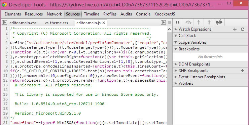Set breakpoint on line 4 gutter
249x125 pixels.
[x=6, y=43]
